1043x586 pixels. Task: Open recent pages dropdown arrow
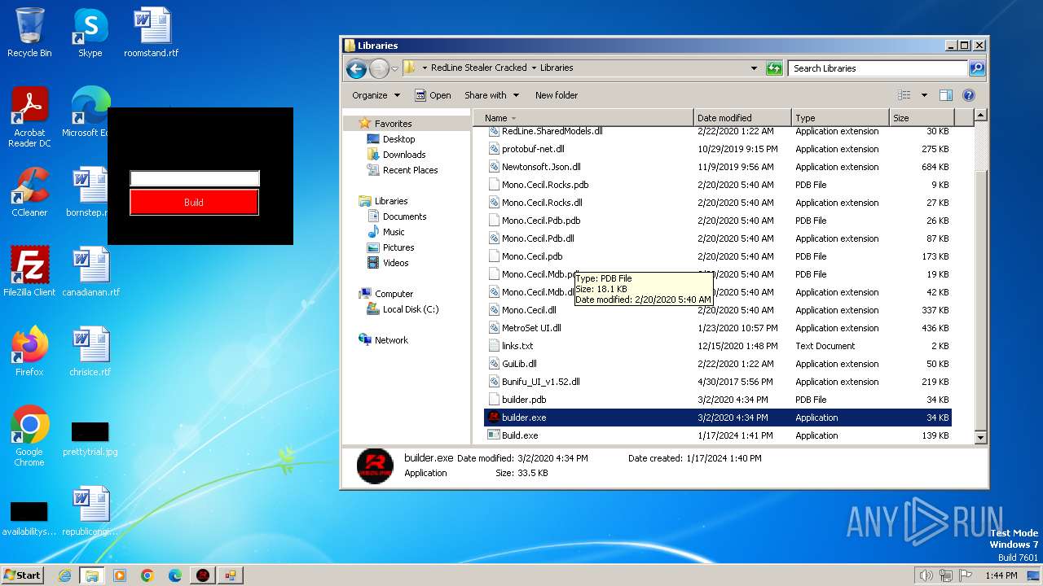[394, 68]
